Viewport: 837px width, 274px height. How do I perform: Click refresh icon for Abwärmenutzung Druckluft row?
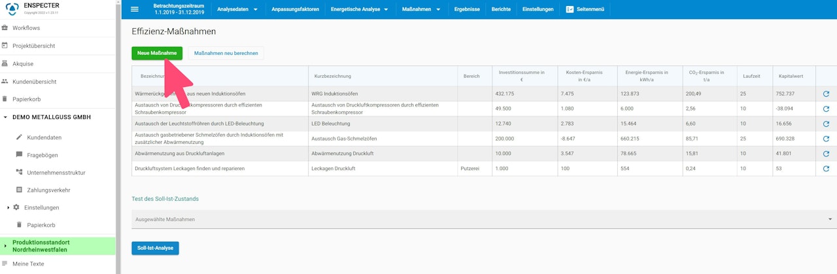point(826,154)
